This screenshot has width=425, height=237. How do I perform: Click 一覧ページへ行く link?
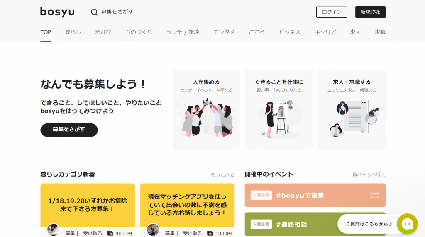coord(366,174)
